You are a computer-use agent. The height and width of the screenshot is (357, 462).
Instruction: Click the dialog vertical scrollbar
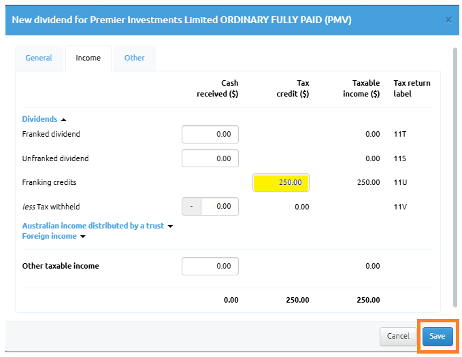[x=455, y=177]
